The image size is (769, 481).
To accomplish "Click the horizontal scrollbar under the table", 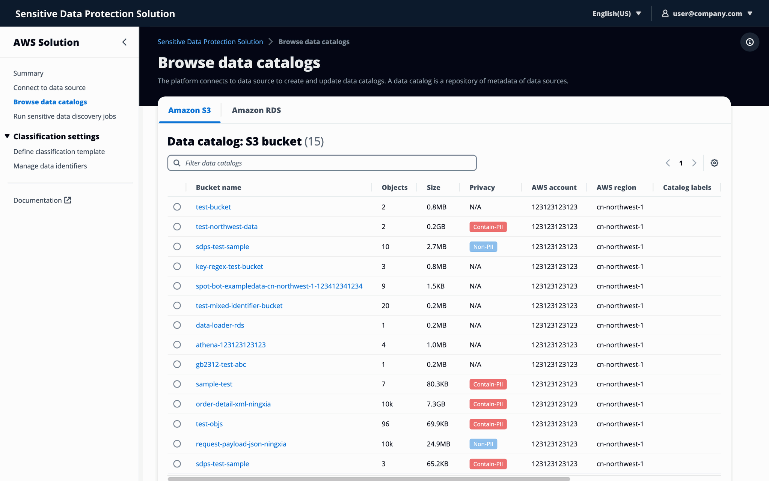I will pyautogui.click(x=369, y=479).
